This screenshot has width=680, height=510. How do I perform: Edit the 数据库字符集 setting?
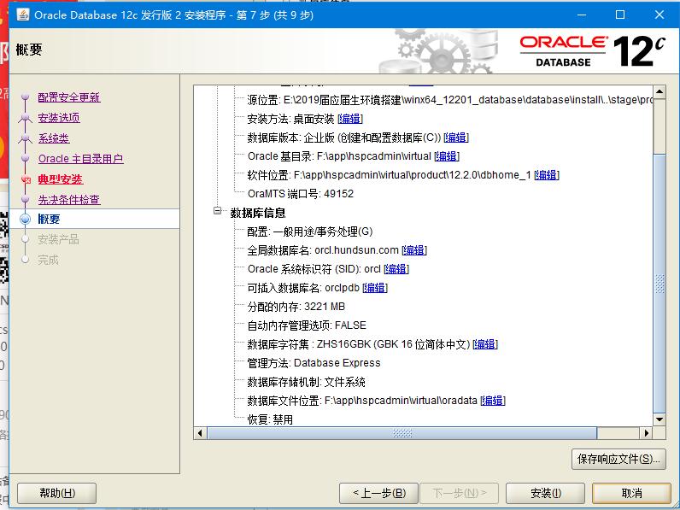485,344
